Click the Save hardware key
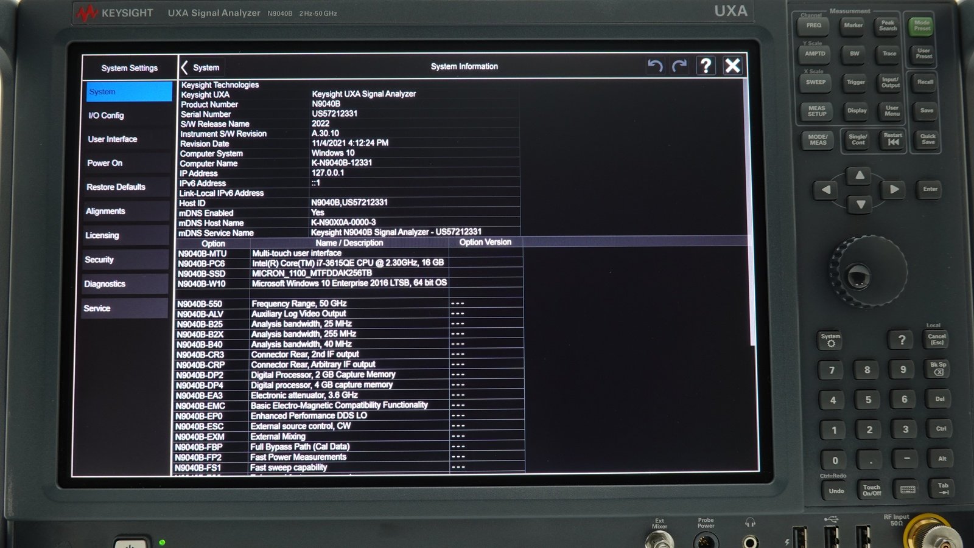 [927, 111]
